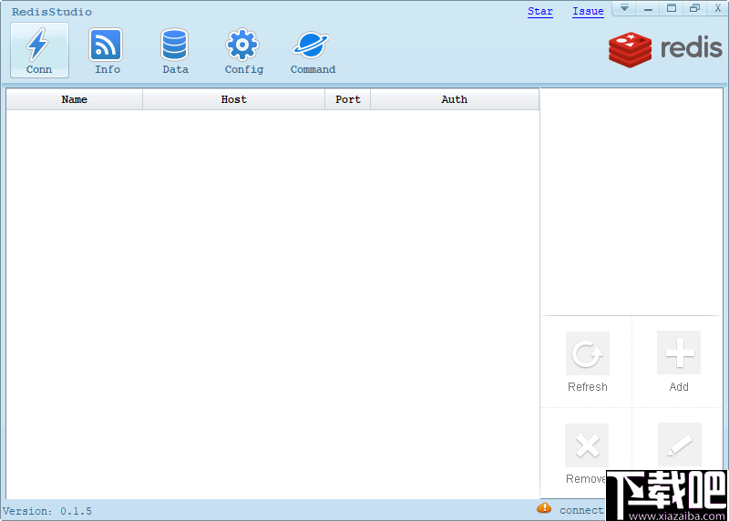Maximize the RedisStudio window
The image size is (729, 521).
(672, 8)
